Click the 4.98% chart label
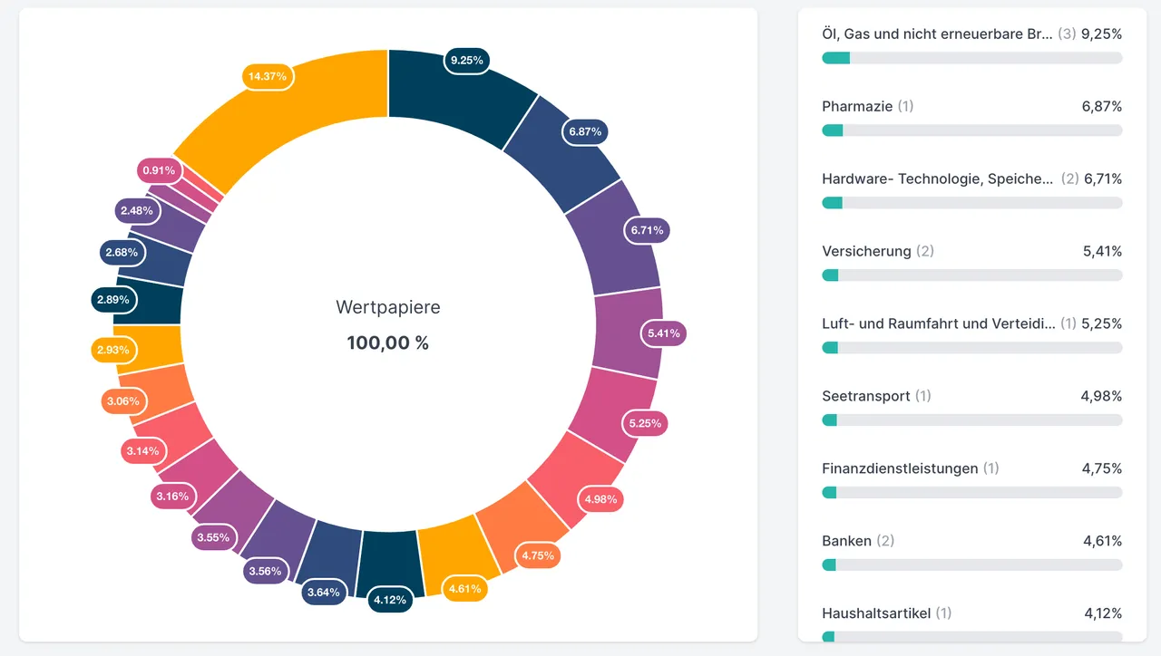1161x656 pixels. tap(600, 499)
